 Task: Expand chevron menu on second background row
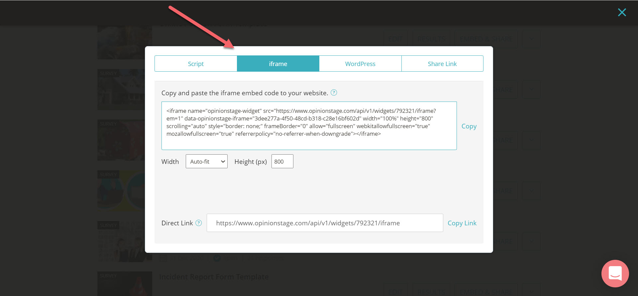click(531, 90)
